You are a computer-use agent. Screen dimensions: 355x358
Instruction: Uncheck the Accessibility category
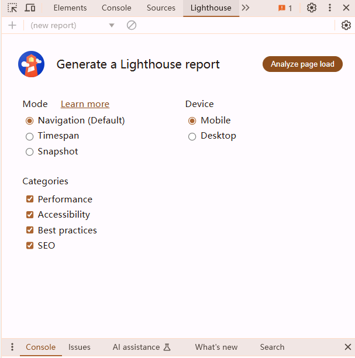(30, 215)
